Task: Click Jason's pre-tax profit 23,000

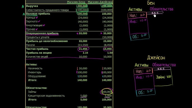Action: pos(107,41)
